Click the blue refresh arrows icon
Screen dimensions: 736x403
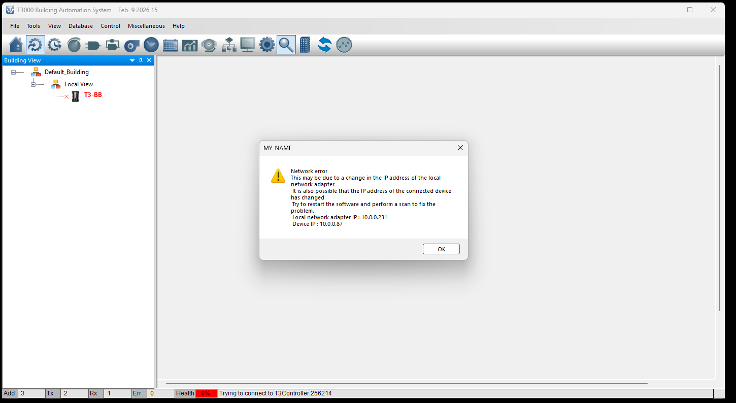[324, 45]
